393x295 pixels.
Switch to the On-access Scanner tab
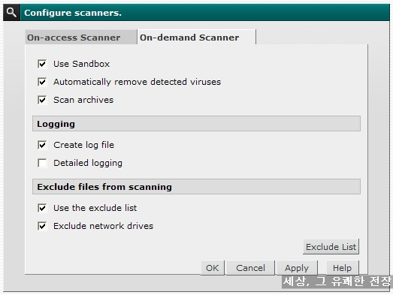coord(81,38)
